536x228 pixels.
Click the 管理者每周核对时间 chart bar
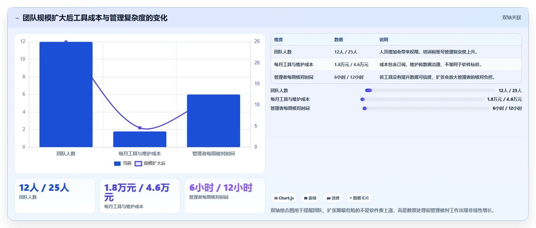[214, 121]
